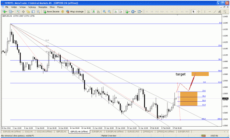Image resolution: width=230 pixels, height=138 pixels.
Task: Toggle the Navigator star-folder icon
Action: pos(28,11)
